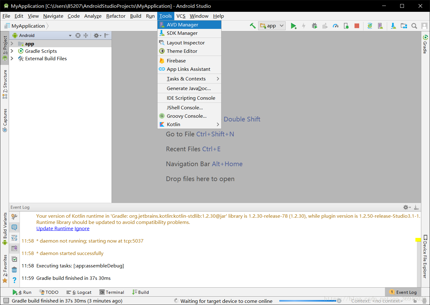430x305 pixels.
Task: Toggle Use Soft Wraps in Event Log
Action: [14, 238]
